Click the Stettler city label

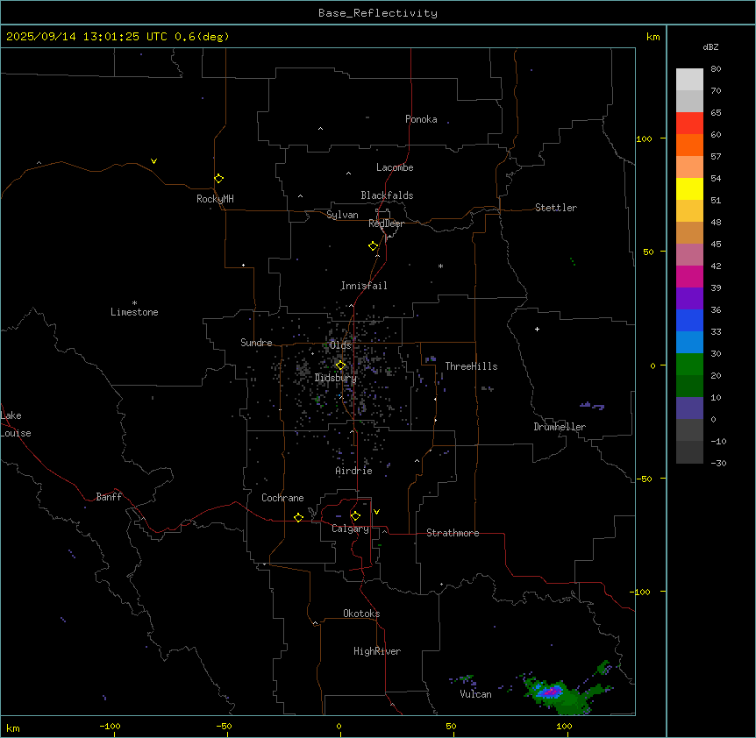556,208
